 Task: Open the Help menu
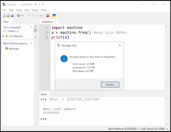44,10
